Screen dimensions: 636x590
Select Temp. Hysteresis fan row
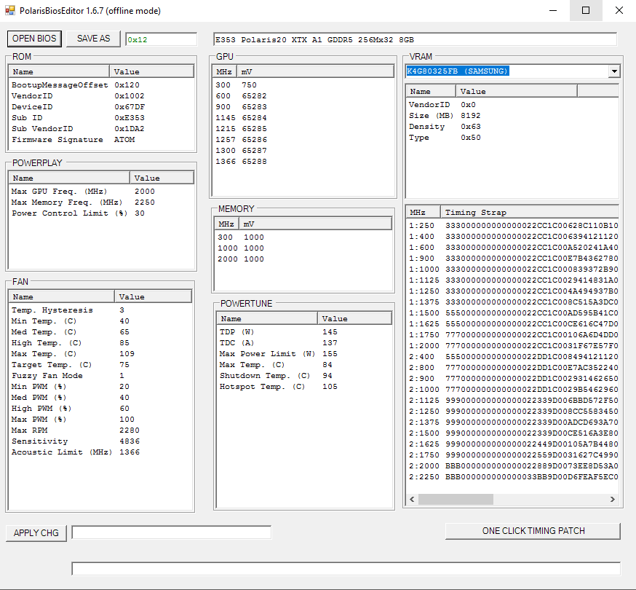pos(100,310)
